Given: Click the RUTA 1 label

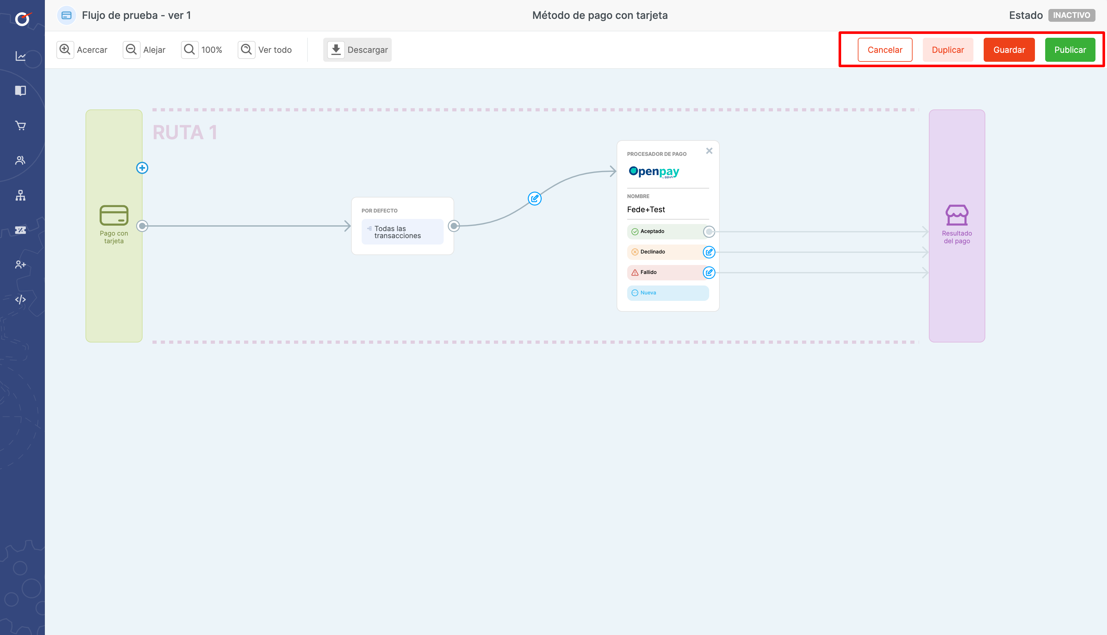Looking at the screenshot, I should 185,133.
